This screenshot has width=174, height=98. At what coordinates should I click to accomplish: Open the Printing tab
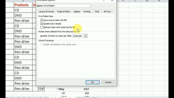click(x=87, y=11)
